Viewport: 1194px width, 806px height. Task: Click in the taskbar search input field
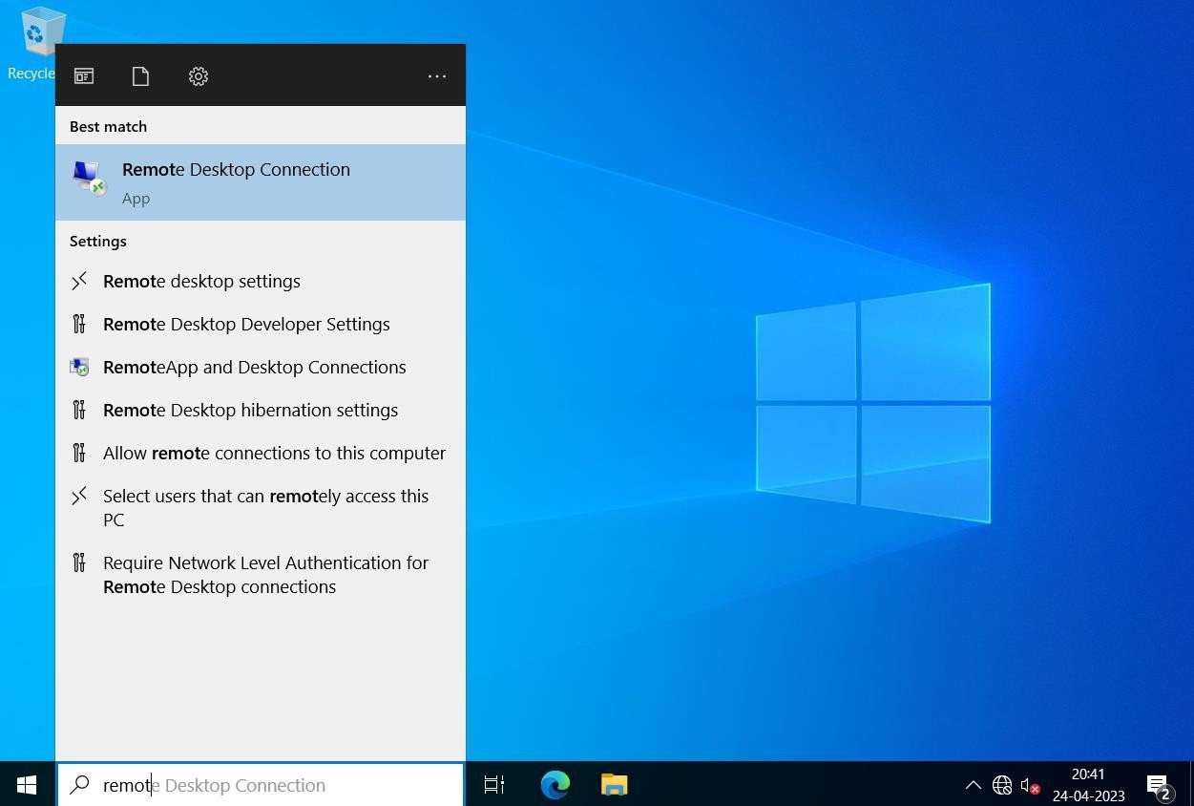tap(261, 785)
